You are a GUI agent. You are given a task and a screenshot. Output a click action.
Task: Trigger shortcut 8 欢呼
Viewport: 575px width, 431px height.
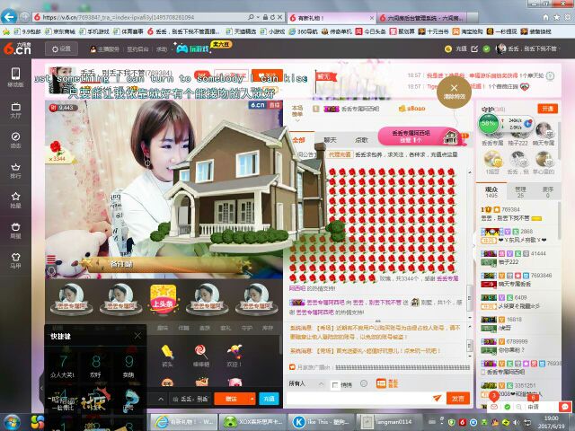96,365
